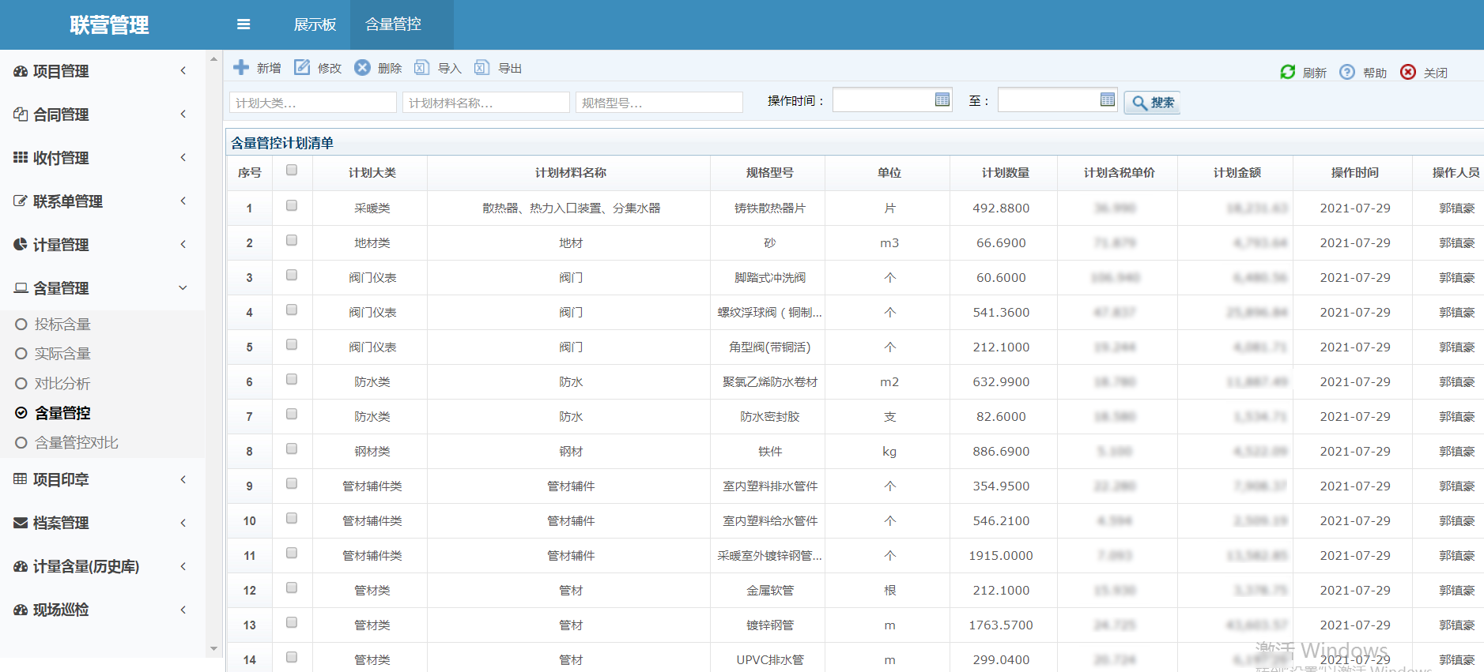Focus the 规格型号 search field
Viewport: 1484px width, 672px height.
pyautogui.click(x=659, y=103)
